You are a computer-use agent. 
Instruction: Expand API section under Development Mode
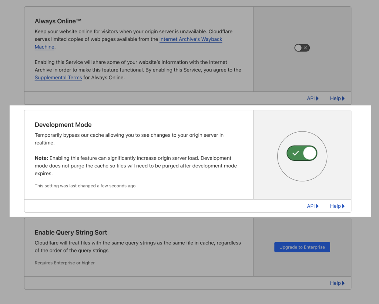click(312, 206)
